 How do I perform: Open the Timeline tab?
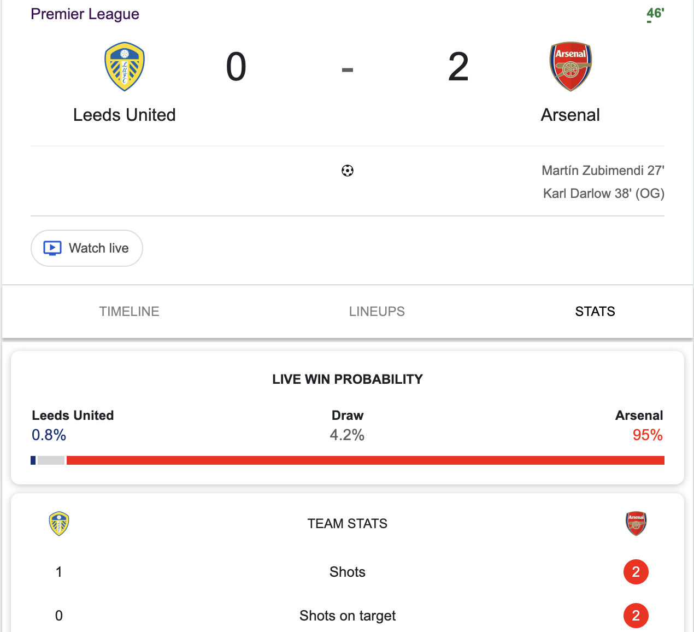pos(129,312)
